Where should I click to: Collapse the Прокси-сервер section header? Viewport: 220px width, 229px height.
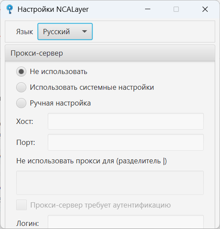(110, 53)
